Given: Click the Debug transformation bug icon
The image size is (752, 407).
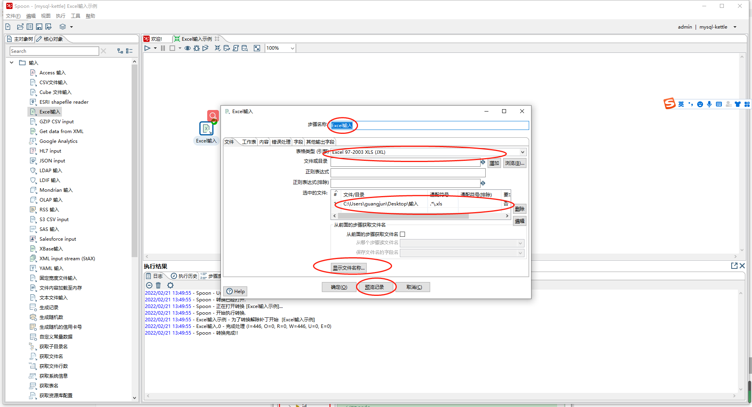Looking at the screenshot, I should click(197, 48).
